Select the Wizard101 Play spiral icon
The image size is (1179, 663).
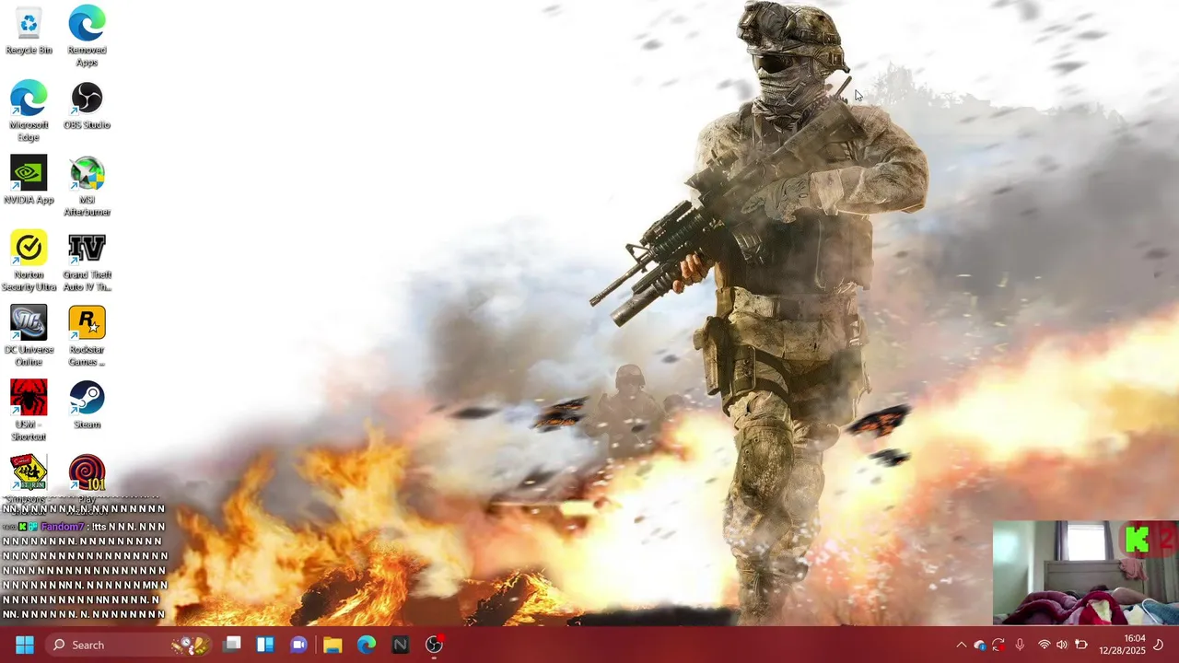(x=87, y=475)
